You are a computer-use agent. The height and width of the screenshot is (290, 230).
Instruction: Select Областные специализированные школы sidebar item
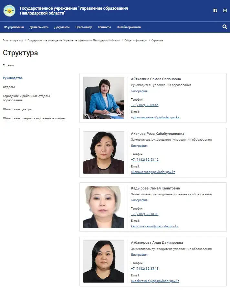pos(34,118)
